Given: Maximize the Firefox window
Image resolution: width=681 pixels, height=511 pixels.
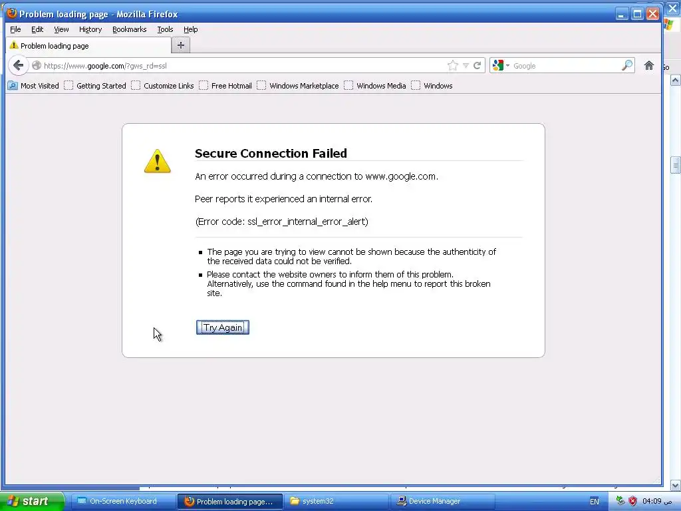Looking at the screenshot, I should click(x=637, y=14).
